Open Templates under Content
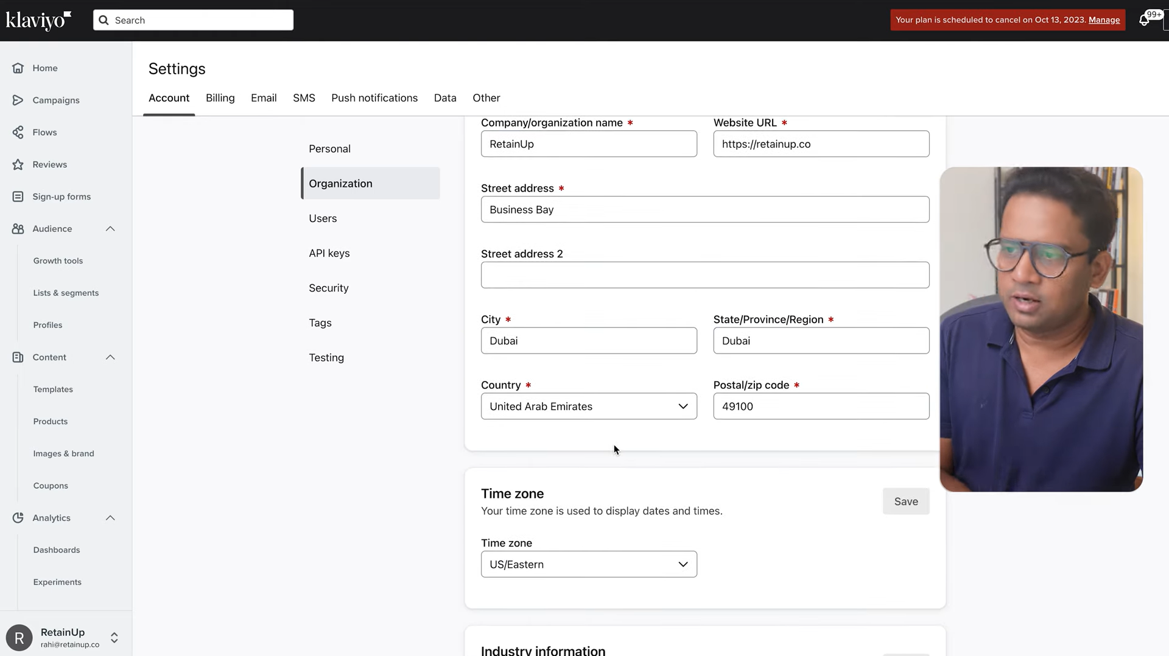The height and width of the screenshot is (656, 1169). pyautogui.click(x=53, y=389)
